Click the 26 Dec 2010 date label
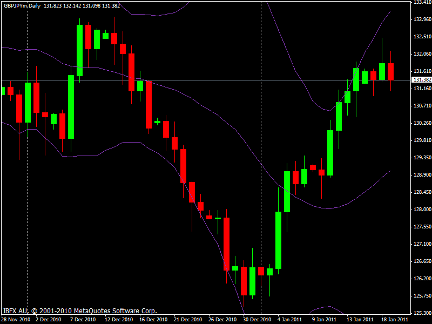The height and width of the screenshot is (324, 432). tap(222, 320)
